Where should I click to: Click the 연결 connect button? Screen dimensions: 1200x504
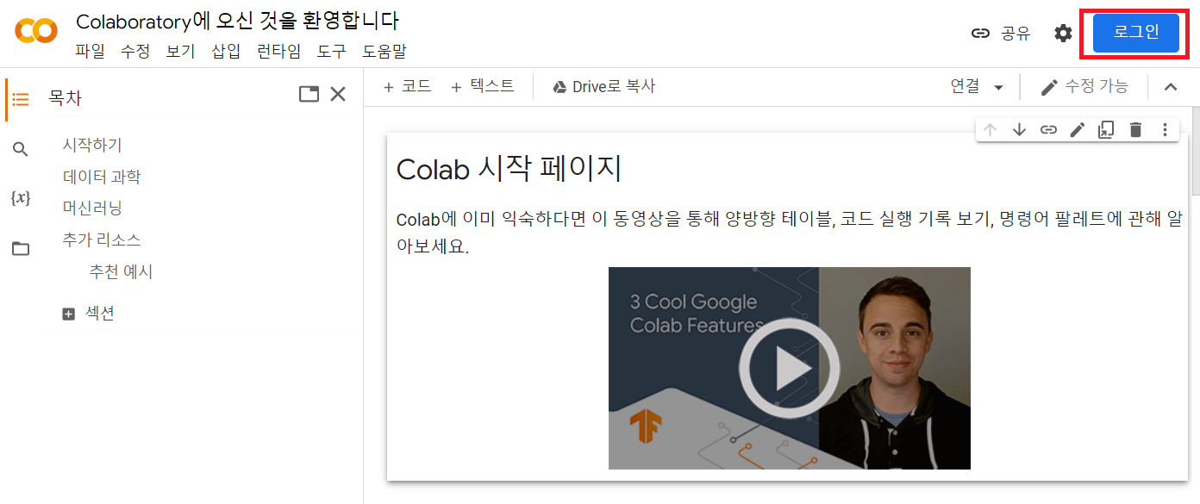[x=966, y=86]
